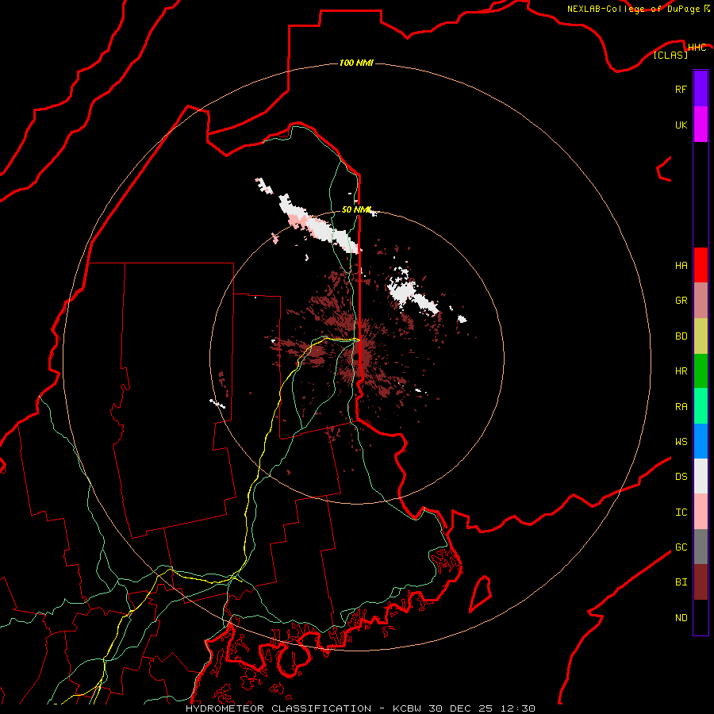Click the HR legend label

click(681, 371)
